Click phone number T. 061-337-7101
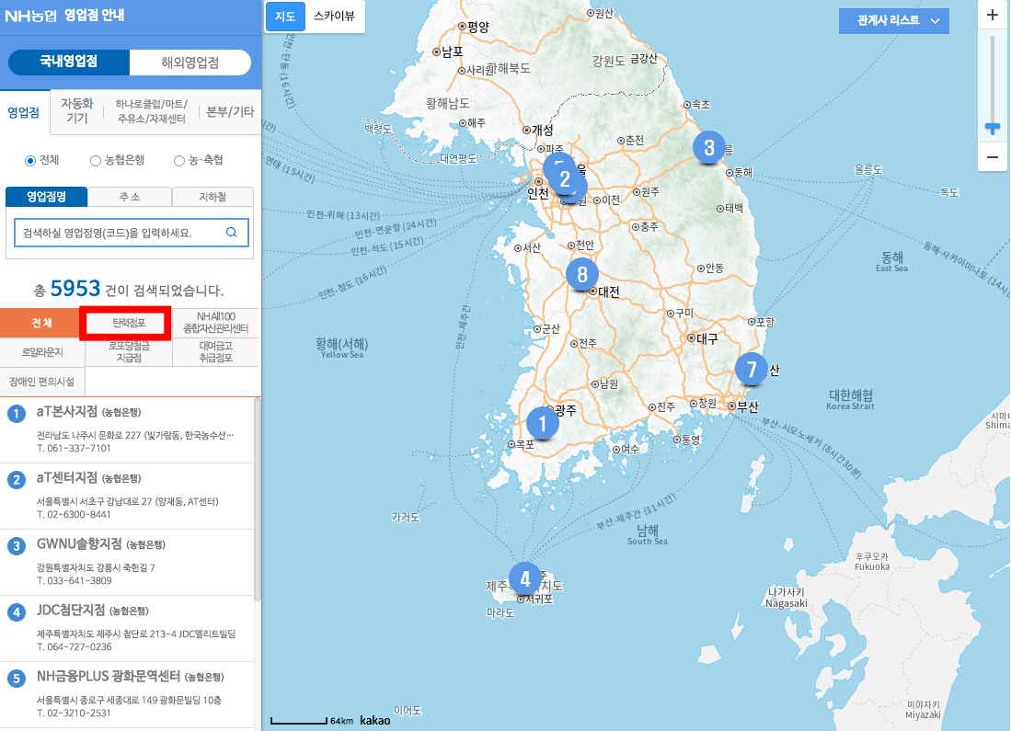1011x731 pixels. pyautogui.click(x=74, y=448)
